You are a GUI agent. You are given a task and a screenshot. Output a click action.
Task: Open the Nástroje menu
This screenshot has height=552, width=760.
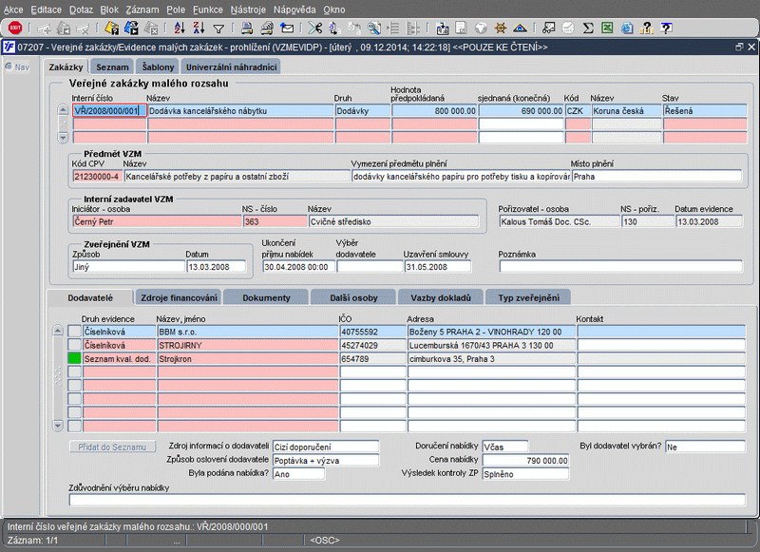pyautogui.click(x=248, y=9)
